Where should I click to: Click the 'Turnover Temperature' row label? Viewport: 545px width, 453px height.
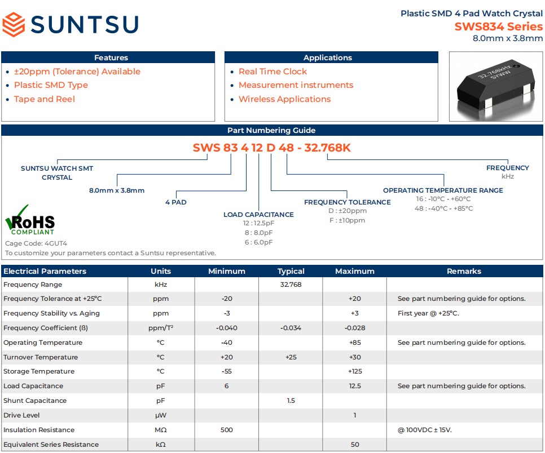(x=41, y=357)
